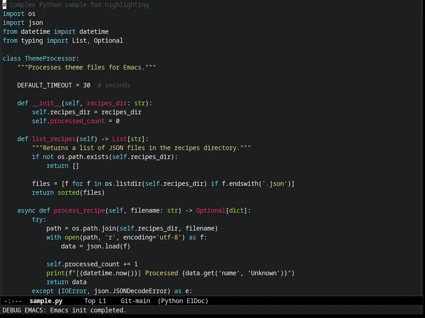Click the print statement's 'Processed' text
Screen dimensions: 425x318
click(161, 273)
